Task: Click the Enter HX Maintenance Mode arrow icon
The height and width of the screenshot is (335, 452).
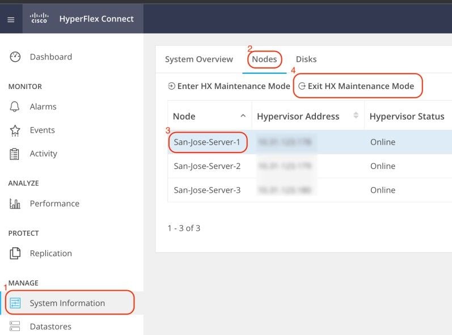Action: [171, 86]
